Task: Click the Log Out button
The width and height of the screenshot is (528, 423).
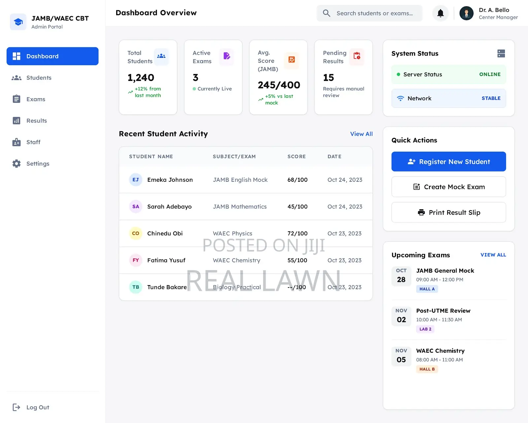Action: (31, 407)
